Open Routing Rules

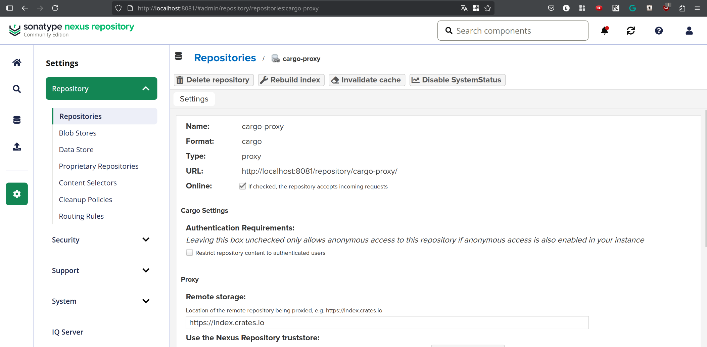81,216
